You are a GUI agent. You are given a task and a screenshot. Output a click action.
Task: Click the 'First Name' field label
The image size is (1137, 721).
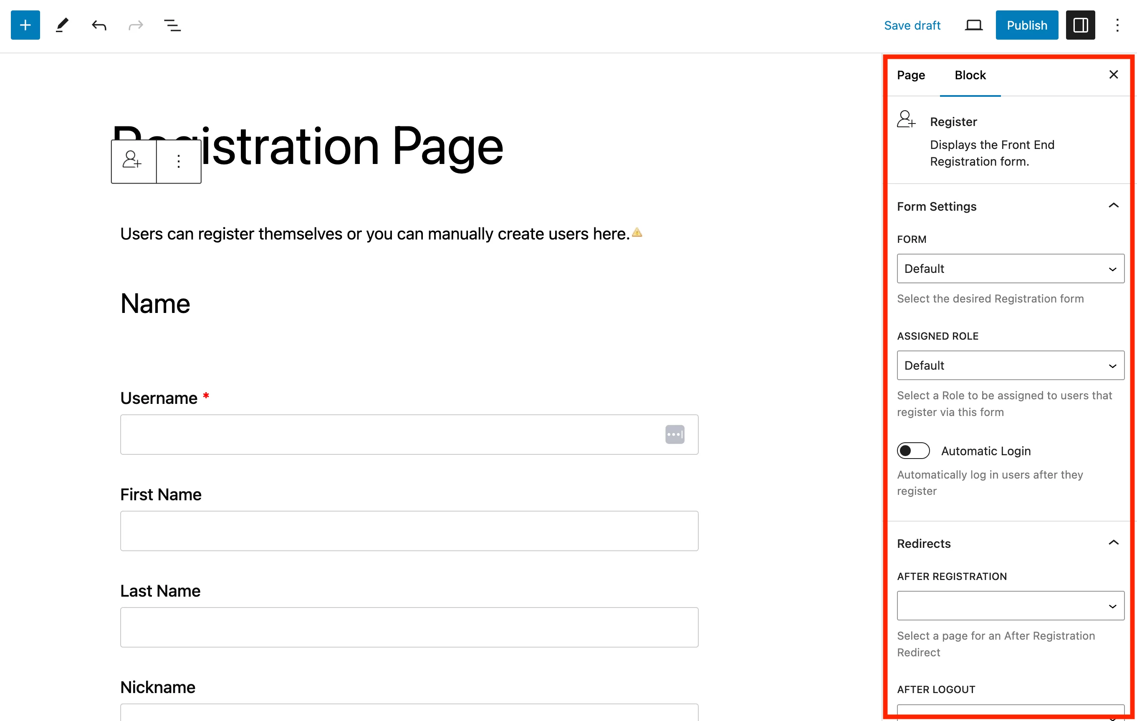point(161,494)
